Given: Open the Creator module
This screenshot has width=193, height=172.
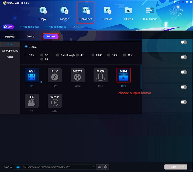Looking at the screenshot, I should (x=107, y=14).
